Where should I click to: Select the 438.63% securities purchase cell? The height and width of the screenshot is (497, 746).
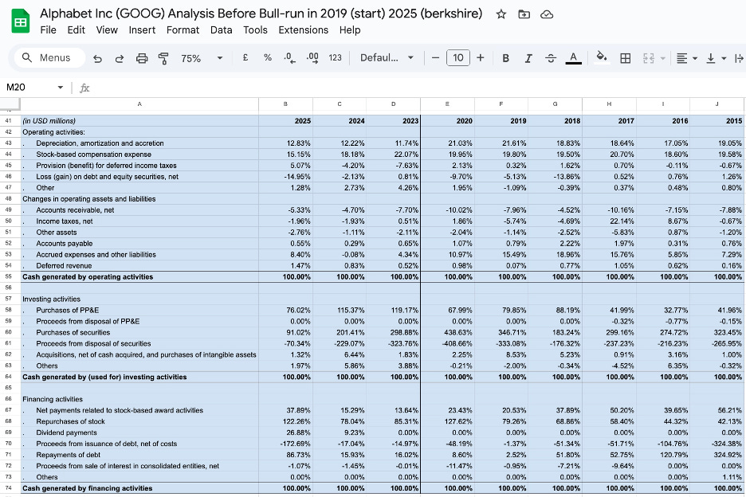(x=447, y=332)
